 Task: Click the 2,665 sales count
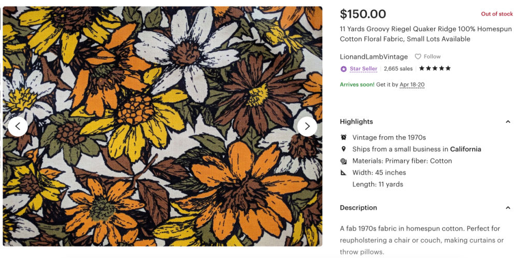(398, 69)
